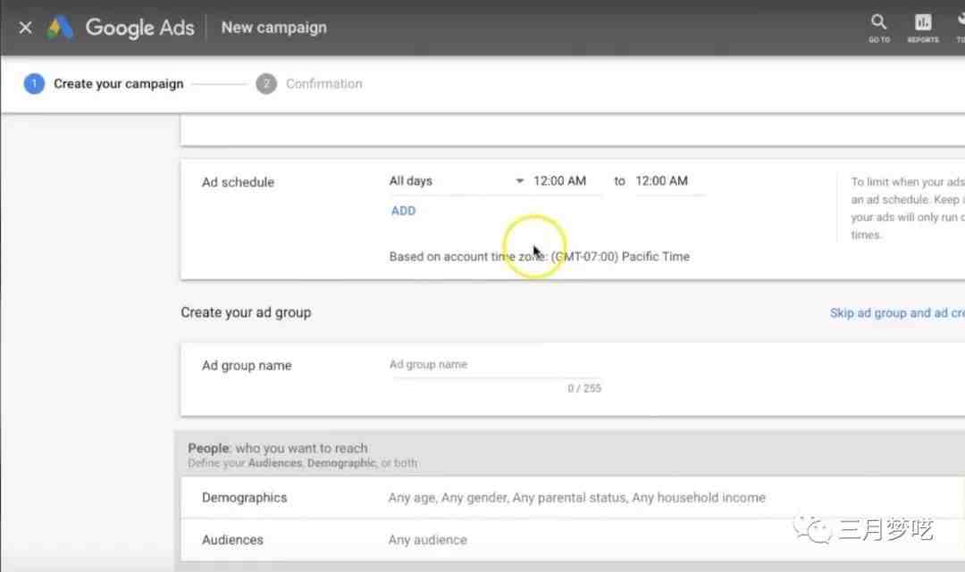Click the New campaign title text
The width and height of the screenshot is (965, 572).
(x=273, y=28)
